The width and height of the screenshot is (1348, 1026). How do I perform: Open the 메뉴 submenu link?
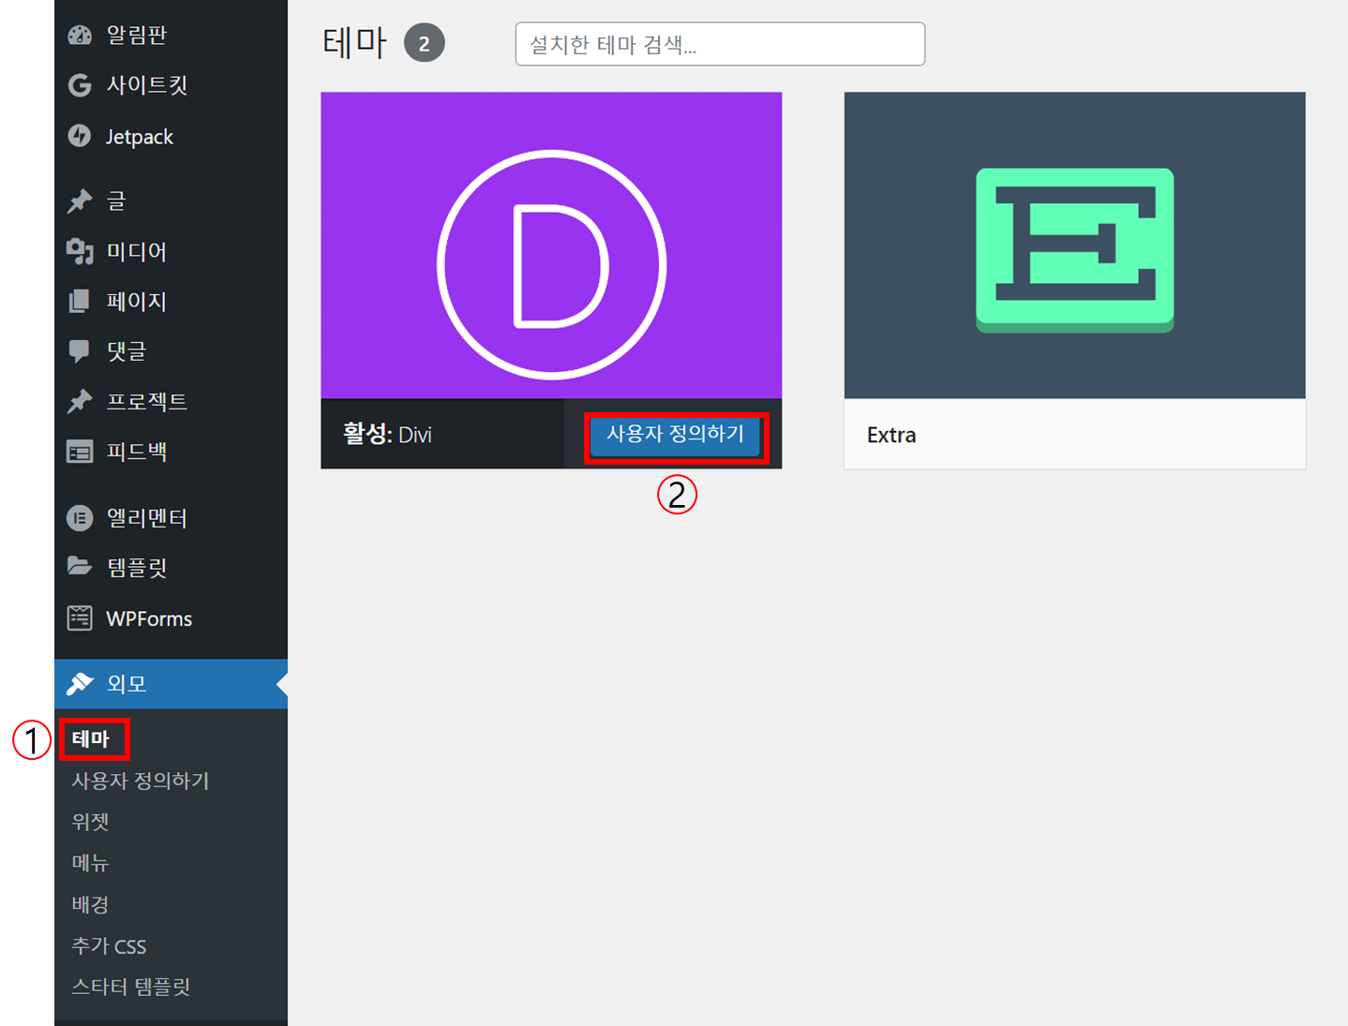point(91,863)
